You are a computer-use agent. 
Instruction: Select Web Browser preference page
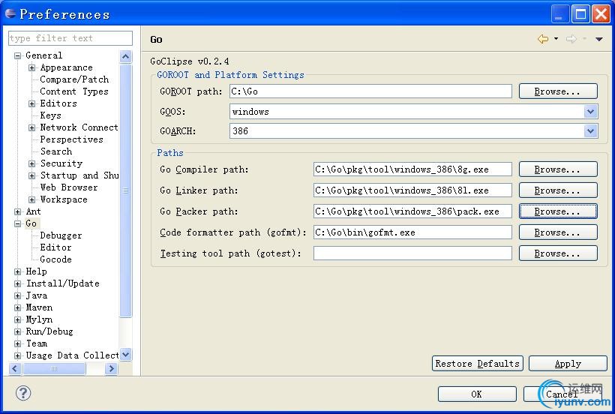click(x=69, y=187)
